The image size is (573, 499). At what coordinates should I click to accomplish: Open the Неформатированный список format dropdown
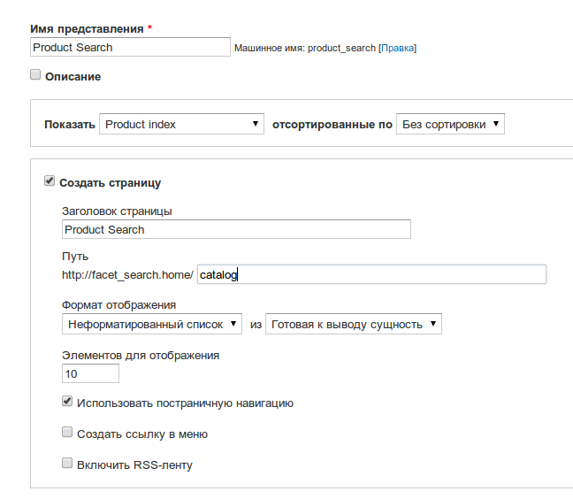tap(152, 324)
